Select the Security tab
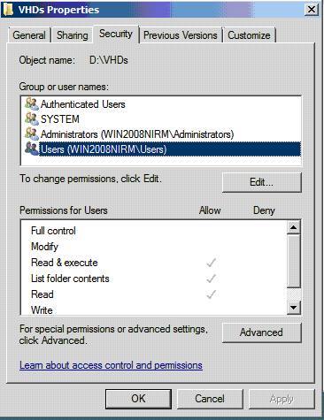The width and height of the screenshot is (324, 420). coord(116,34)
